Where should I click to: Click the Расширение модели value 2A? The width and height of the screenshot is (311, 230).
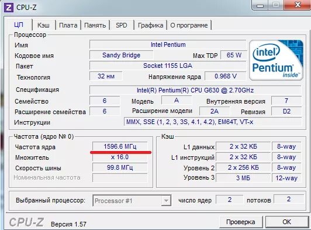[x=215, y=111]
